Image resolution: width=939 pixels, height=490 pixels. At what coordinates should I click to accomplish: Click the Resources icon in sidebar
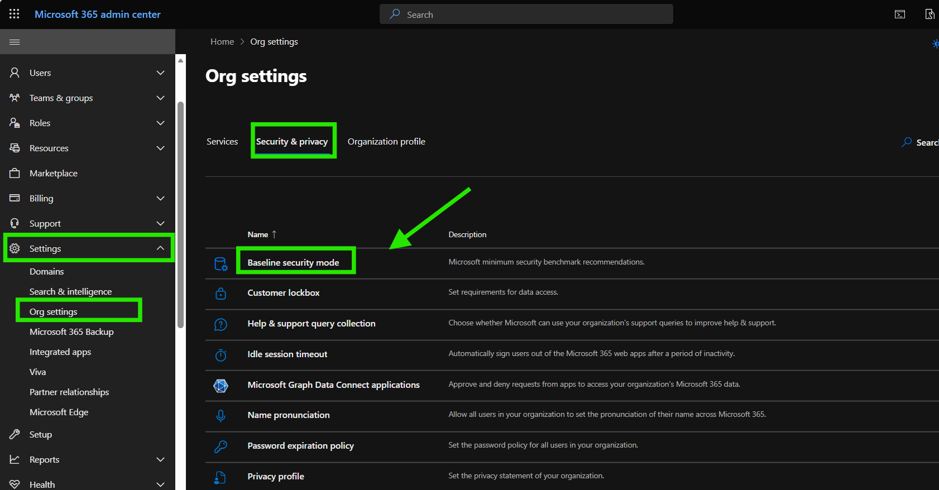(x=15, y=148)
